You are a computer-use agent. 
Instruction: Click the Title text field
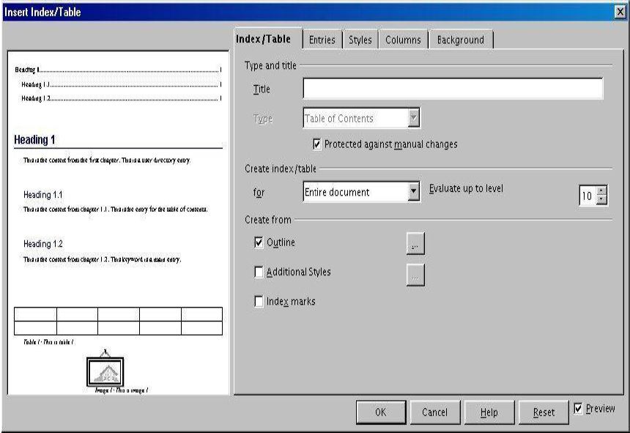tap(453, 89)
